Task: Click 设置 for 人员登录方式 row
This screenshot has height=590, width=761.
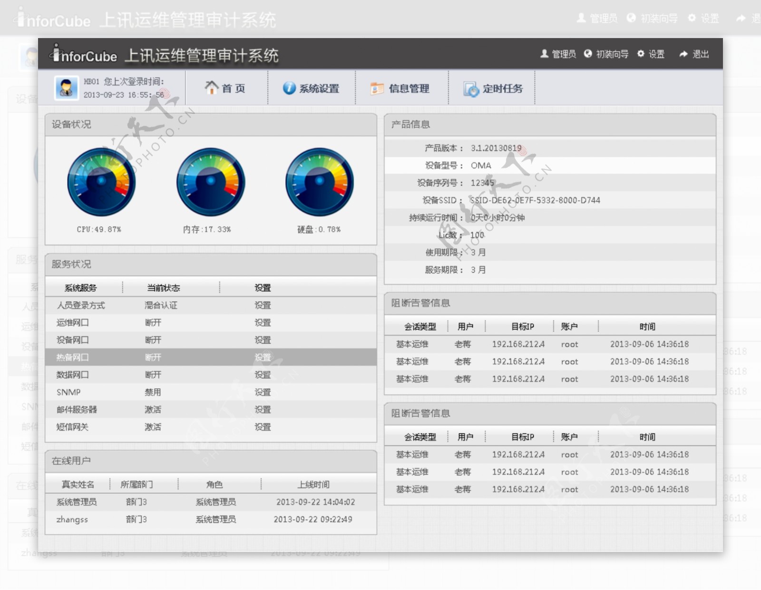Action: (x=263, y=305)
